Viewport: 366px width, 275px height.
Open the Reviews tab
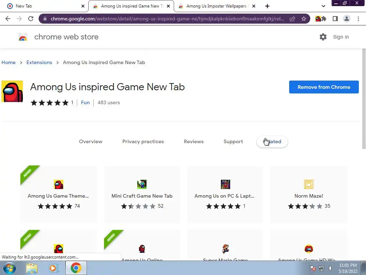194,141
